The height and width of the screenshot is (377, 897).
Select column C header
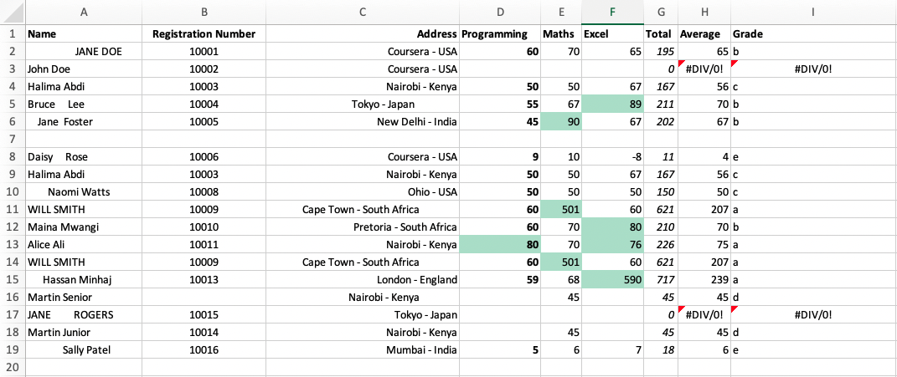(362, 12)
